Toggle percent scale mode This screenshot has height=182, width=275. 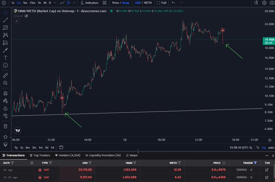[x=258, y=148]
